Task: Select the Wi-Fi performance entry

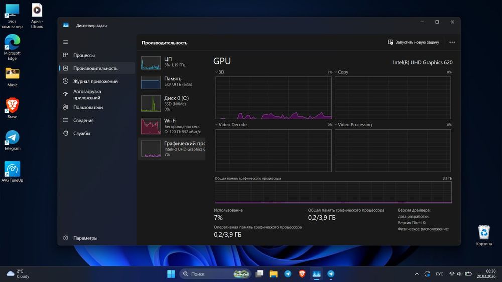Action: click(172, 126)
